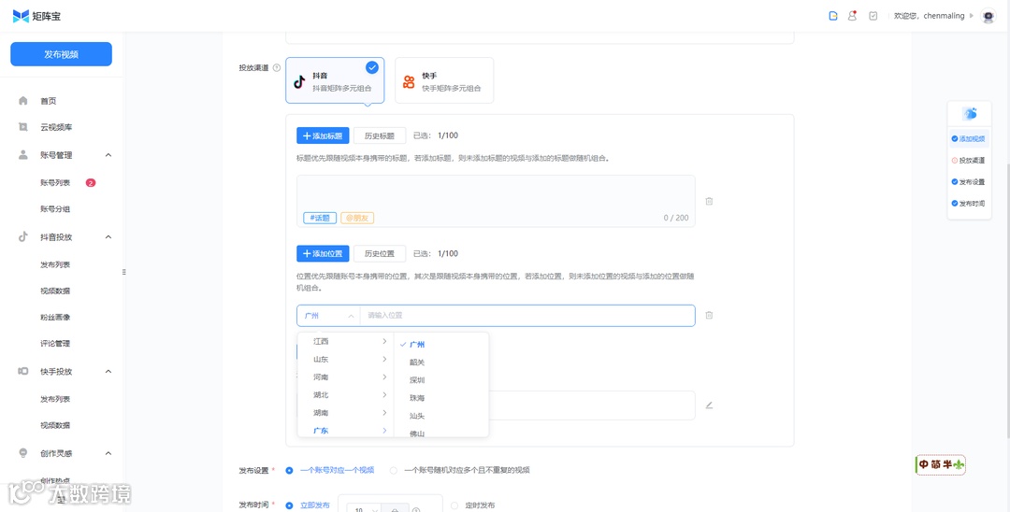This screenshot has height=512, width=1010.
Task: Collapse the 快手投放 menu group
Action: click(x=108, y=371)
